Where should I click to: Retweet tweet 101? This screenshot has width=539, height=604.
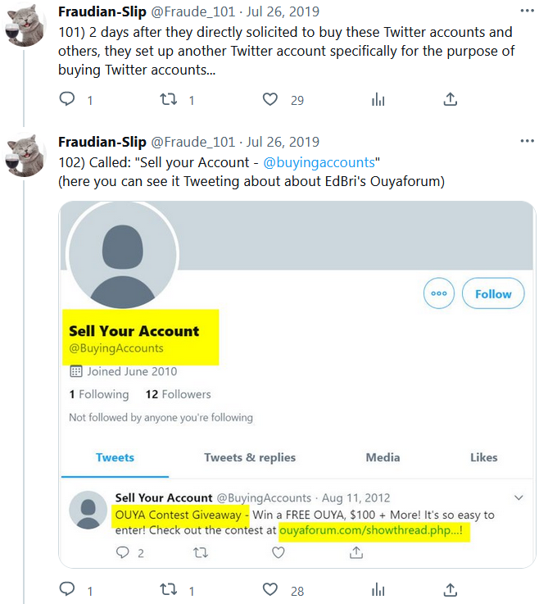coord(168,100)
